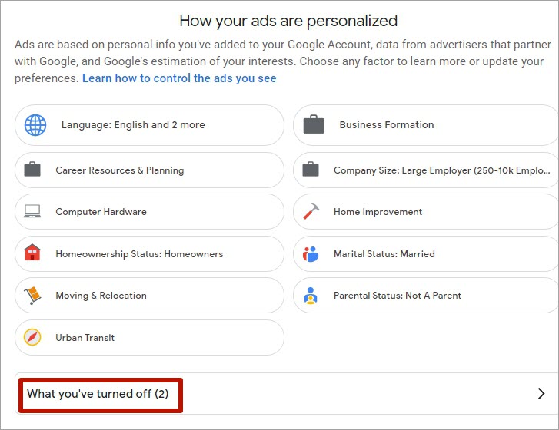
Task: Expand What you've turned off chevron
Action: (541, 393)
